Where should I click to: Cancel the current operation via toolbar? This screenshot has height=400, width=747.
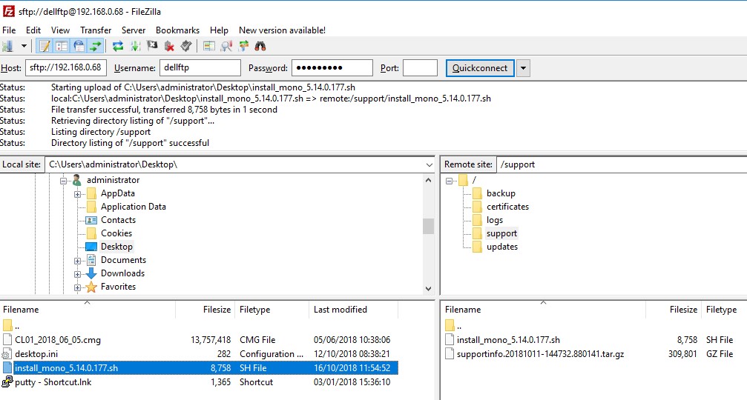tap(153, 46)
